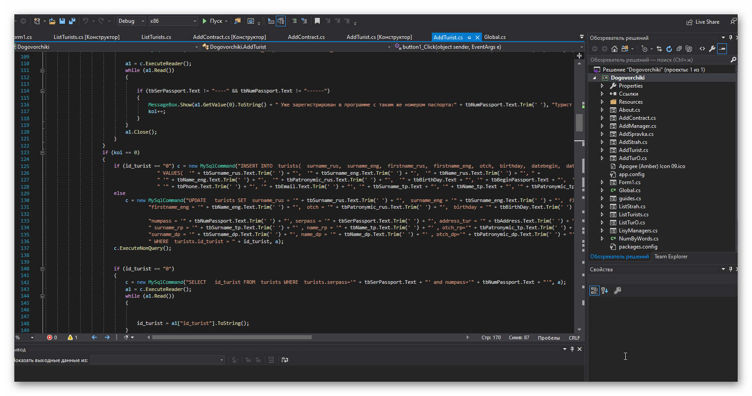
Task: Click the alphabetical sort icon in Properties panel
Action: point(605,291)
